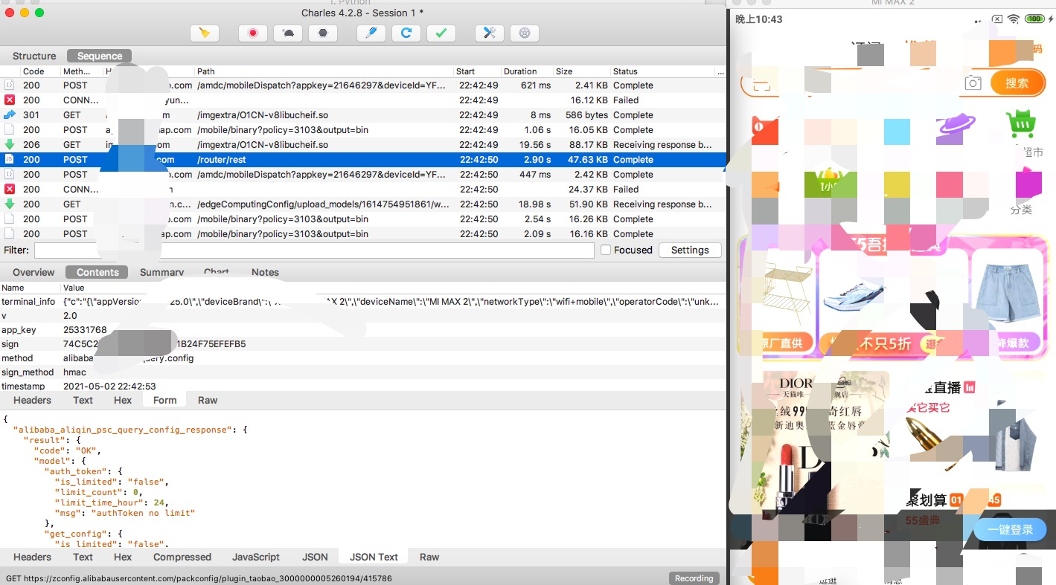Select the 206 GET row with 88.17 KB size
Screen dimensions: 1056x585
(x=362, y=145)
